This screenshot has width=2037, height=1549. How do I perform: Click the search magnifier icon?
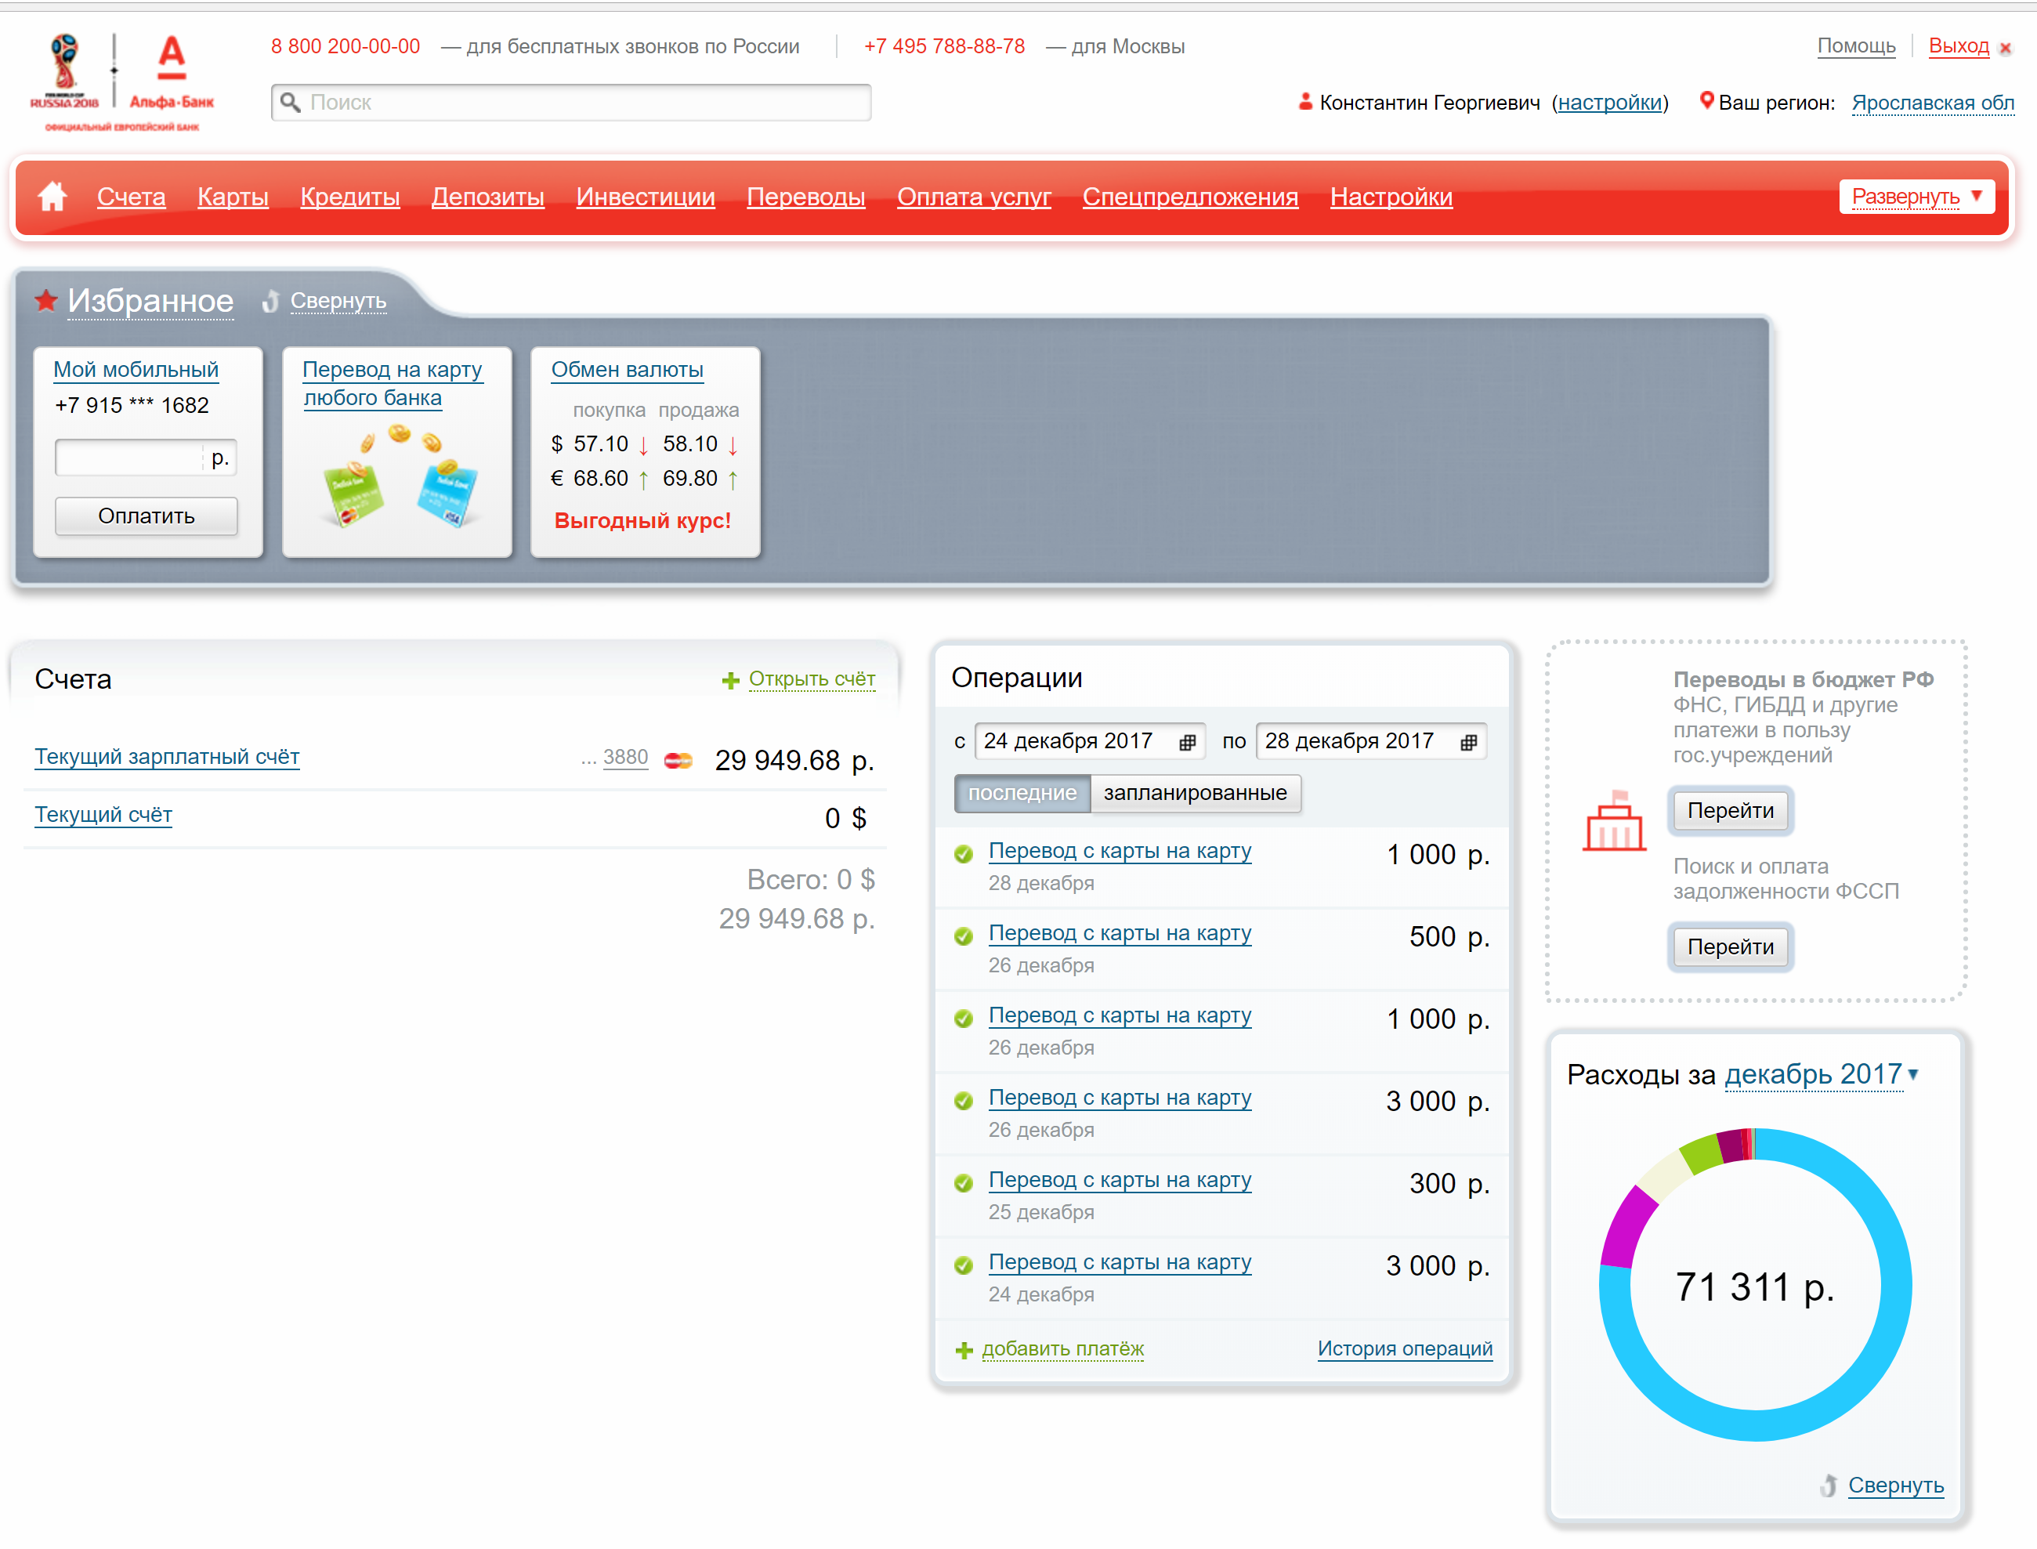[x=291, y=103]
